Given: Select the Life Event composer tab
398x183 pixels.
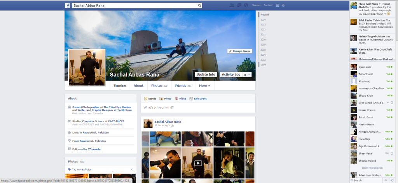Looking at the screenshot, I should pyautogui.click(x=198, y=99).
